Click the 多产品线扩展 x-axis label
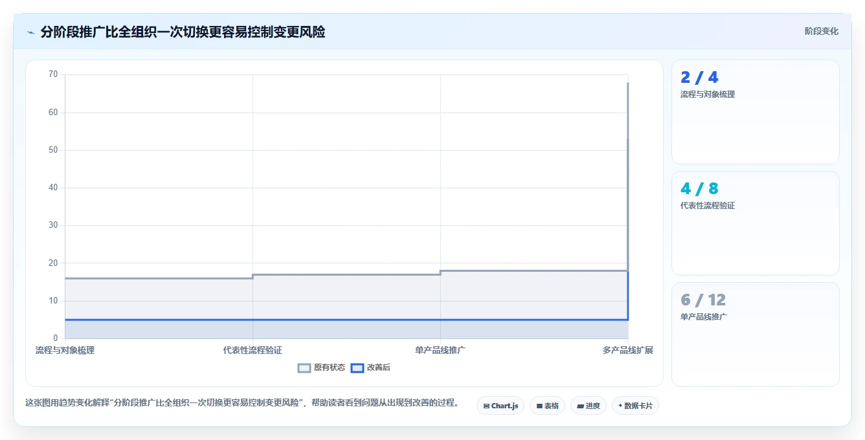This screenshot has height=440, width=865. coord(627,350)
